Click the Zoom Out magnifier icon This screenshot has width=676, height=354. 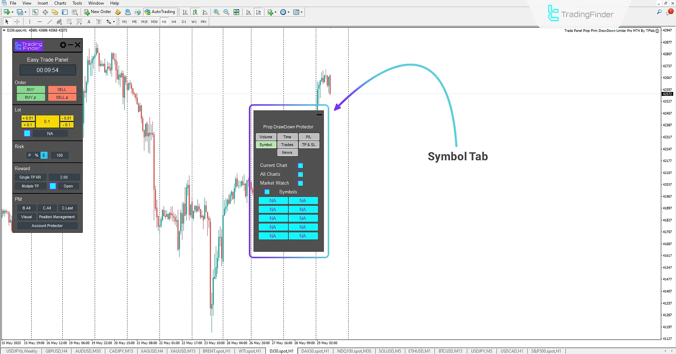pos(226,12)
